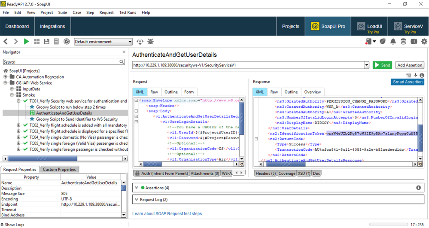The image size is (429, 228).
Task: Collapse the soap:Body node in Request XML
Action: [136, 111]
